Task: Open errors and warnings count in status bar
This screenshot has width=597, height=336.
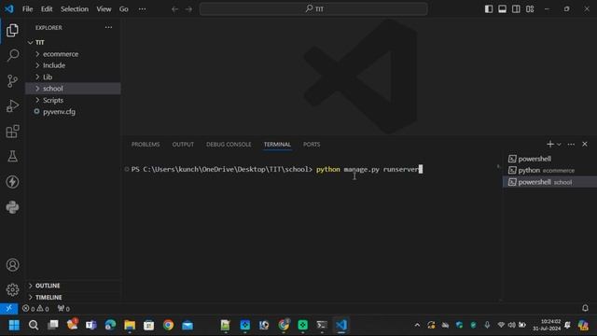Action: [x=35, y=309]
